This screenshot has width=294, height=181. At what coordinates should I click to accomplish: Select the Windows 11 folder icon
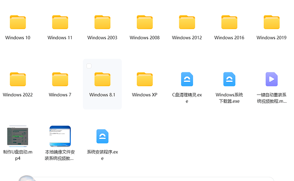point(60,23)
